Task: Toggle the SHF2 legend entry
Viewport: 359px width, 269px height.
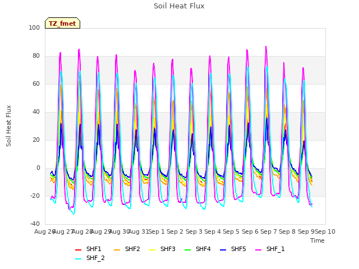Action: click(x=127, y=249)
